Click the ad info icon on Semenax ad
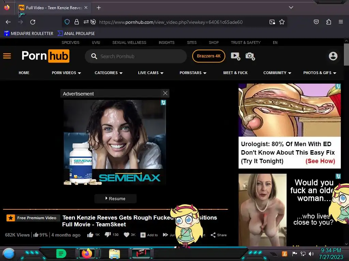The height and width of the screenshot is (261, 349). point(163,102)
